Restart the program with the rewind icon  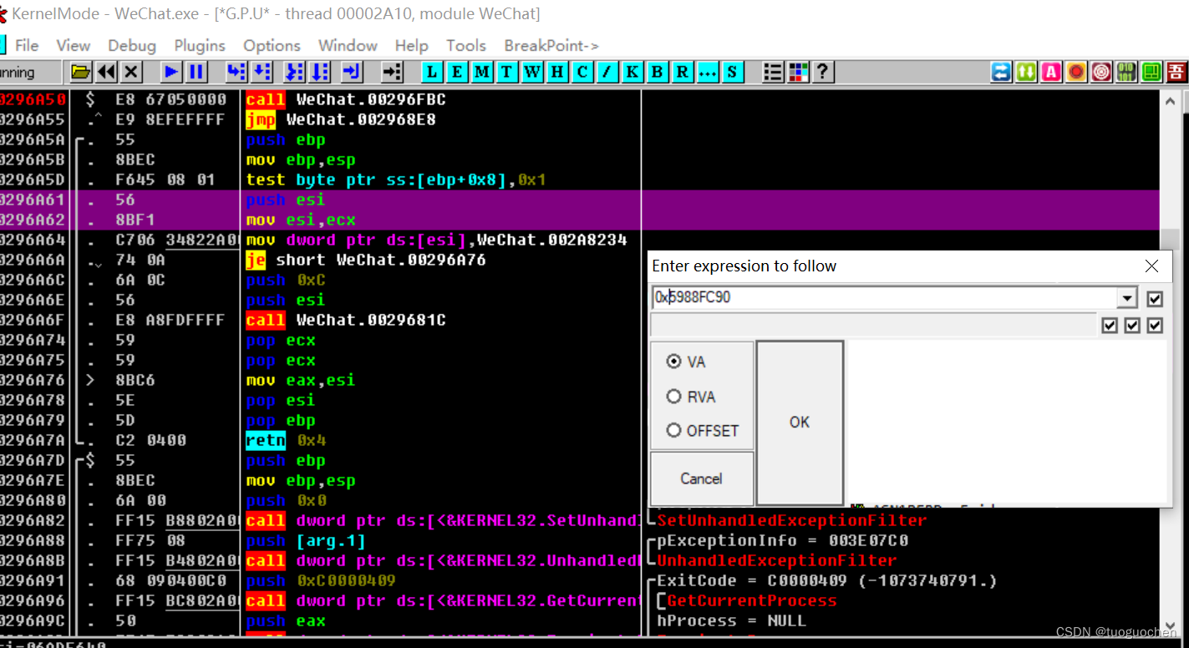coord(106,72)
